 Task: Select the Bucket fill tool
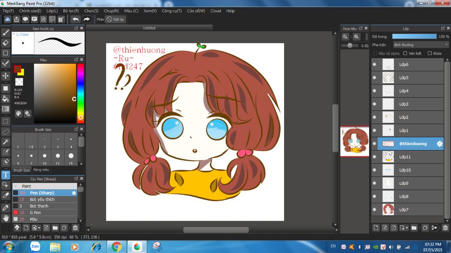5,99
